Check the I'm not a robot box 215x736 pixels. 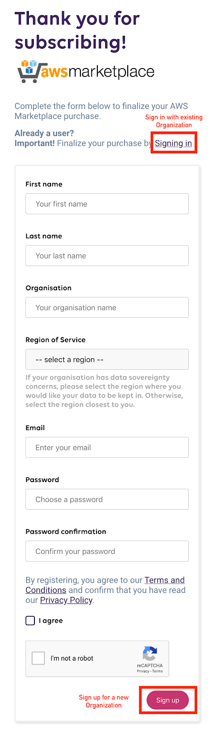pos(38,658)
